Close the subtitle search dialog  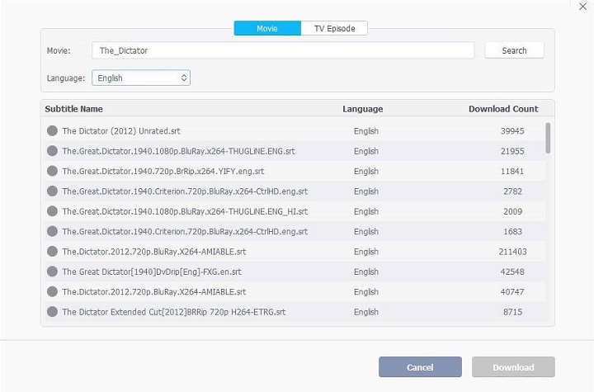pos(583,7)
